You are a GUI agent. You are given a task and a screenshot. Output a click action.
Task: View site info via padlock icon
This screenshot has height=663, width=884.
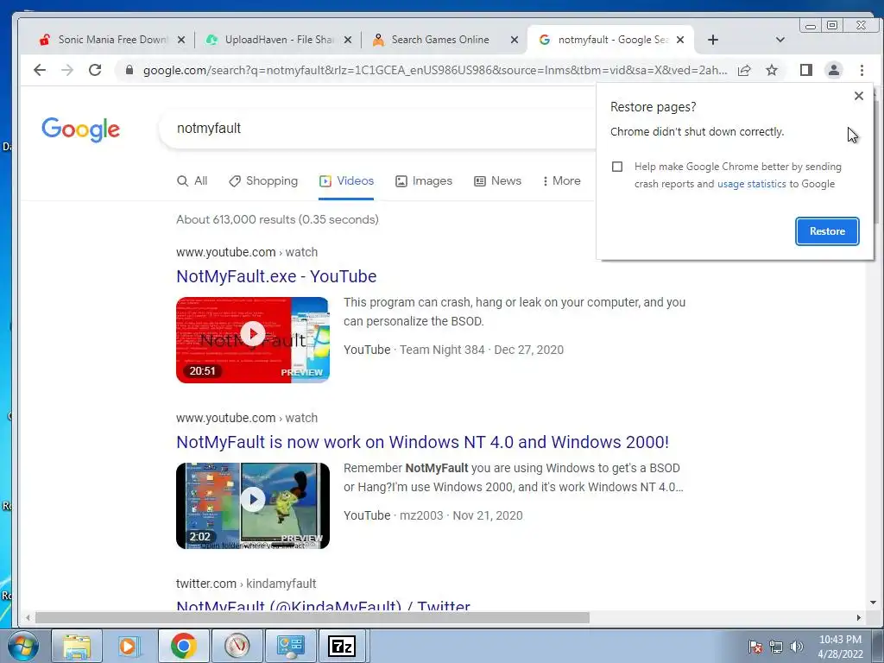129,70
